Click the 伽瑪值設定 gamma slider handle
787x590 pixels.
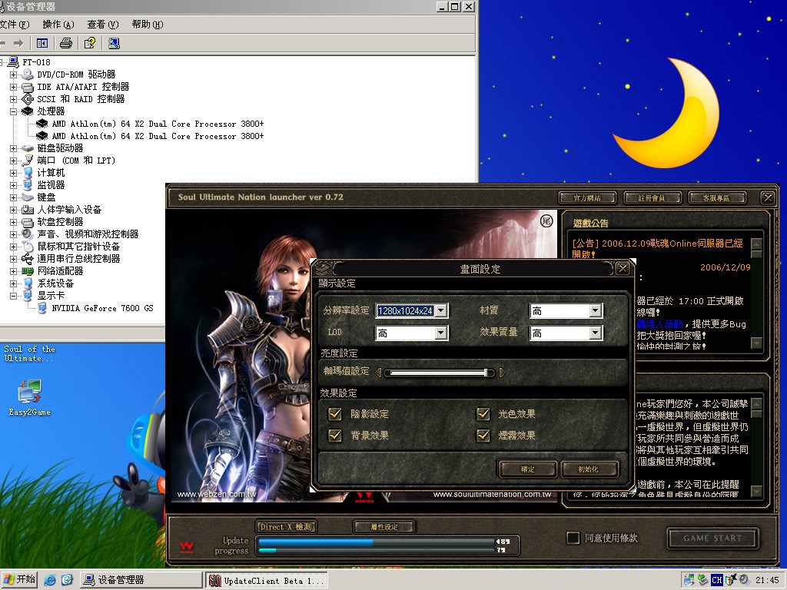point(486,373)
